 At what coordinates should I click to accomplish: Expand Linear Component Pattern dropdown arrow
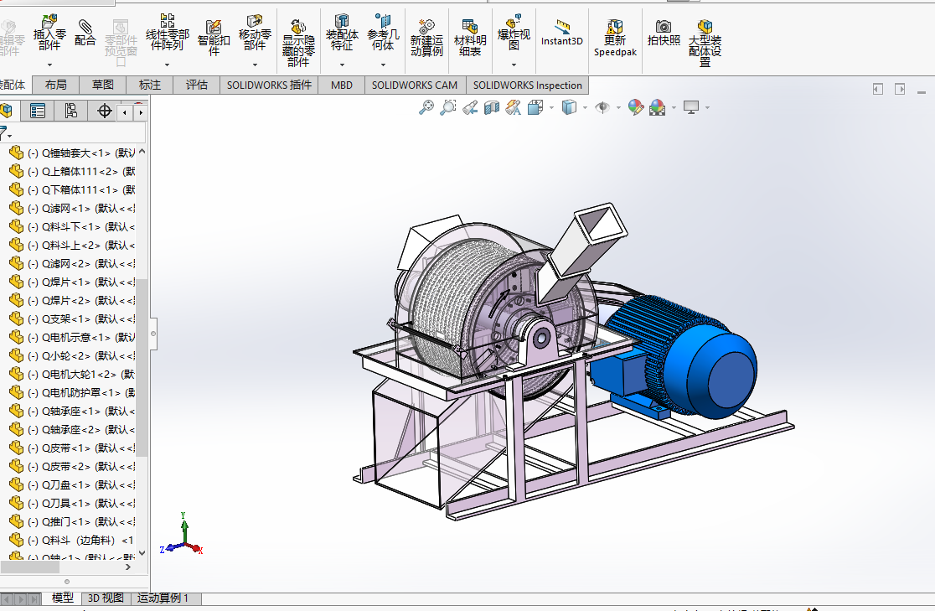167,65
